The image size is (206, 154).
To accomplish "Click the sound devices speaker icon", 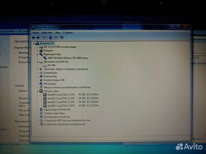I will 41,69.
